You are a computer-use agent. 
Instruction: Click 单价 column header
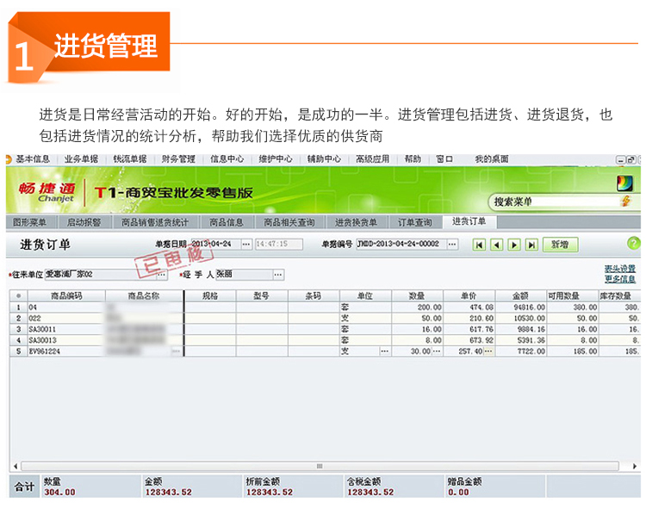(x=469, y=296)
